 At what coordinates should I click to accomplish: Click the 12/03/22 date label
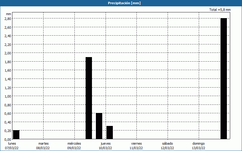pyautogui.click(x=168, y=148)
